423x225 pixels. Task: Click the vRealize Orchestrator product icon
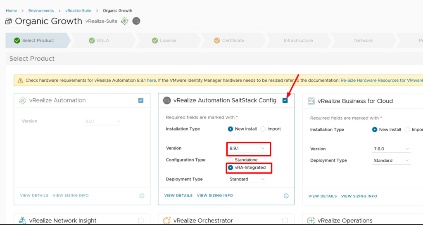click(x=167, y=220)
